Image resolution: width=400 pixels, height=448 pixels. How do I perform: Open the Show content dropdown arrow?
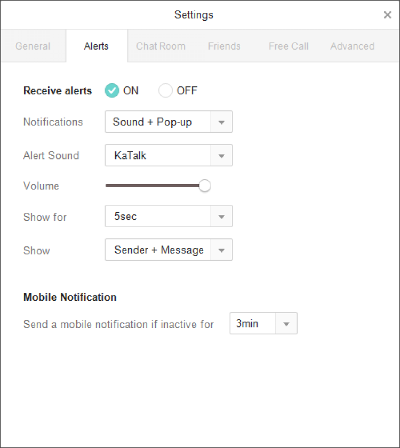pos(222,250)
